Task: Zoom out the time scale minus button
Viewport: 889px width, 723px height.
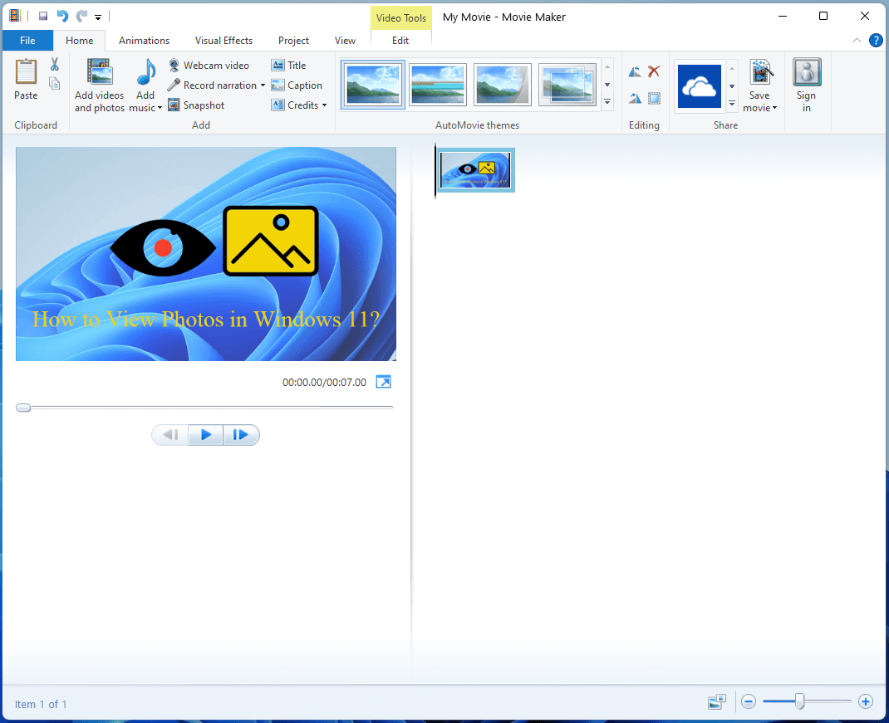Action: [749, 702]
